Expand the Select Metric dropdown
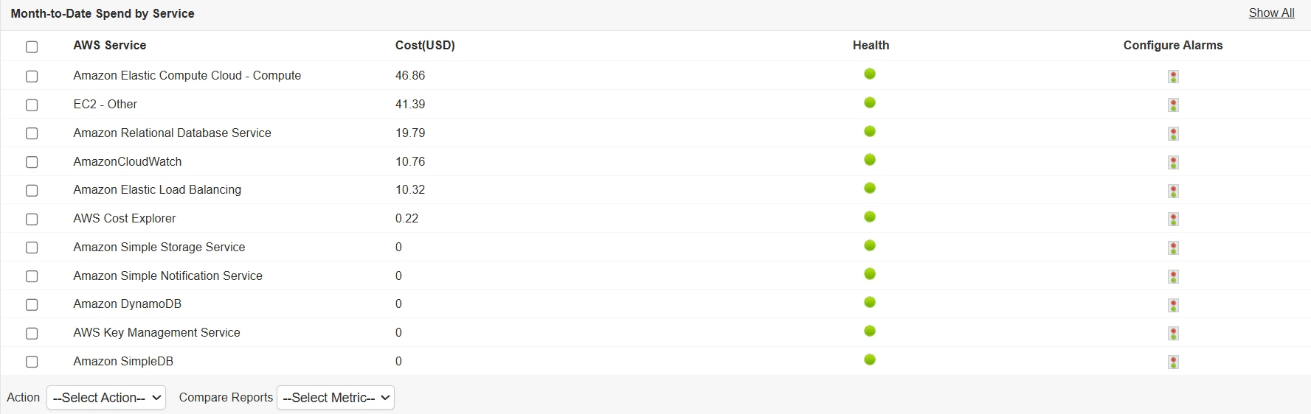This screenshot has height=414, width=1311. pyautogui.click(x=336, y=398)
